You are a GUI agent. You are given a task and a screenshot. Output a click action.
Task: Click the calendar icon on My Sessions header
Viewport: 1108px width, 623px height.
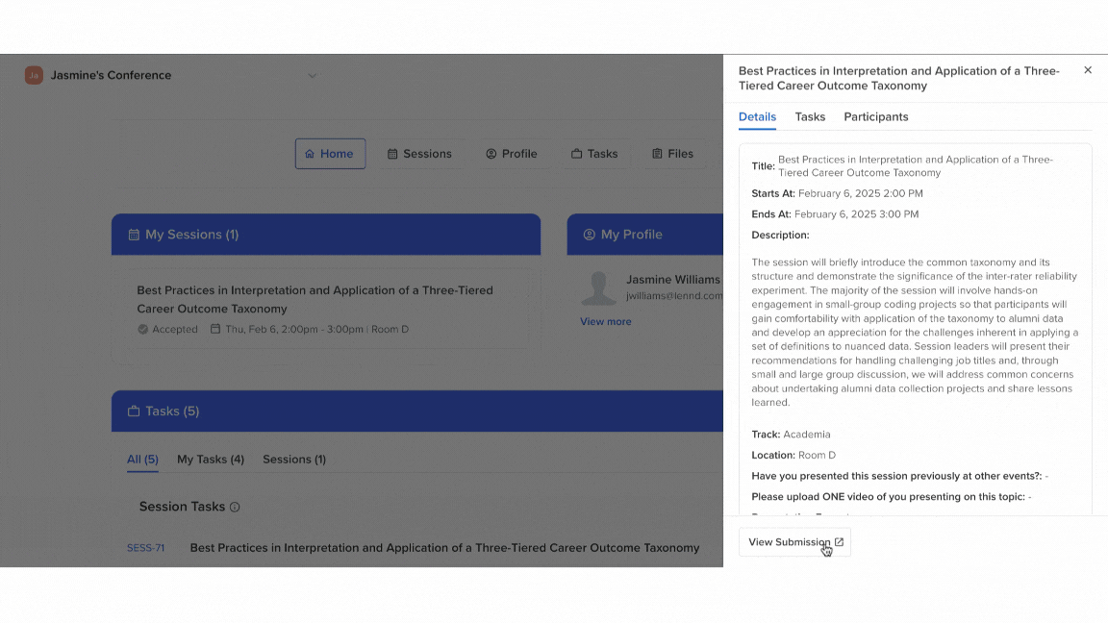132,234
